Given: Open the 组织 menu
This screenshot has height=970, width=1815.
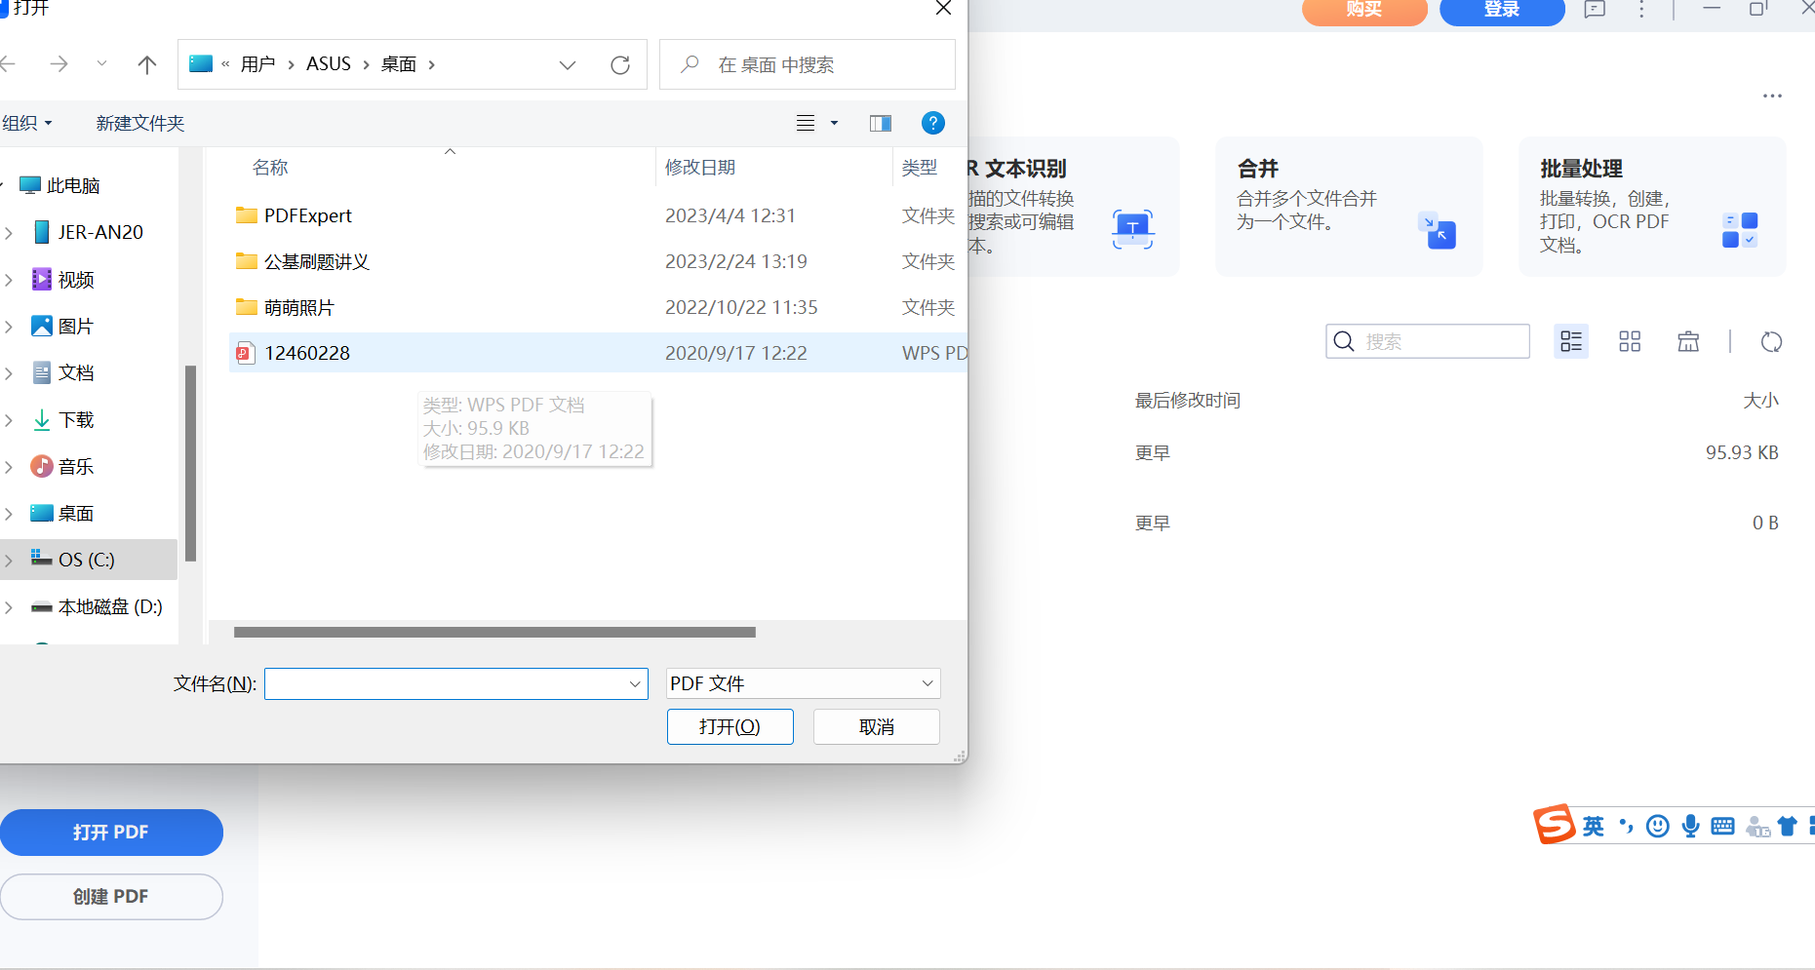Looking at the screenshot, I should 27,123.
